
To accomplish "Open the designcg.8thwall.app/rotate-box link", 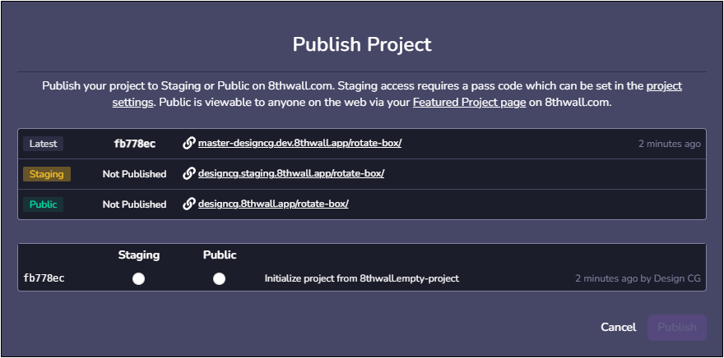I will tap(273, 204).
